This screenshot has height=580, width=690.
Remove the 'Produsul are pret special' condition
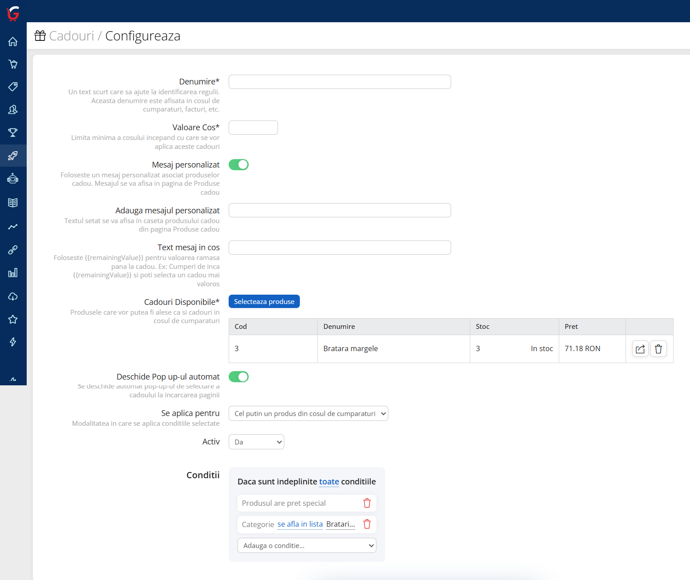[x=367, y=503]
